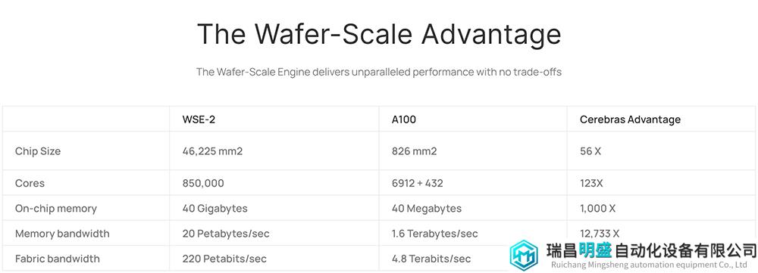Click the Chip Size row label

coord(38,151)
